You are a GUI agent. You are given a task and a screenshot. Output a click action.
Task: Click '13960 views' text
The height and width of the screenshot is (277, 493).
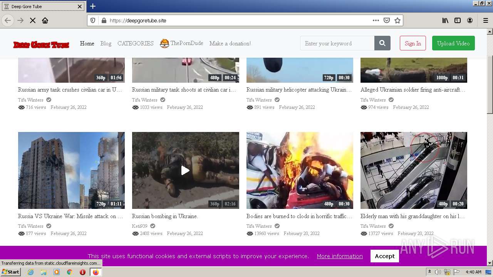[x=267, y=234]
